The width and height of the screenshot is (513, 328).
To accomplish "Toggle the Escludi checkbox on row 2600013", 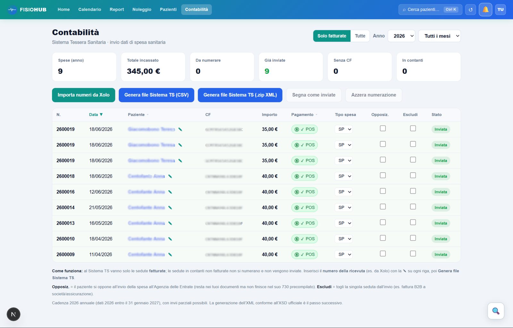I will 413,223.
